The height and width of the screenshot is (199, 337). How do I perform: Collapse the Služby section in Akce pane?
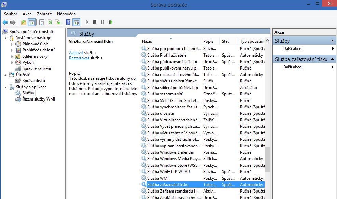(333, 41)
